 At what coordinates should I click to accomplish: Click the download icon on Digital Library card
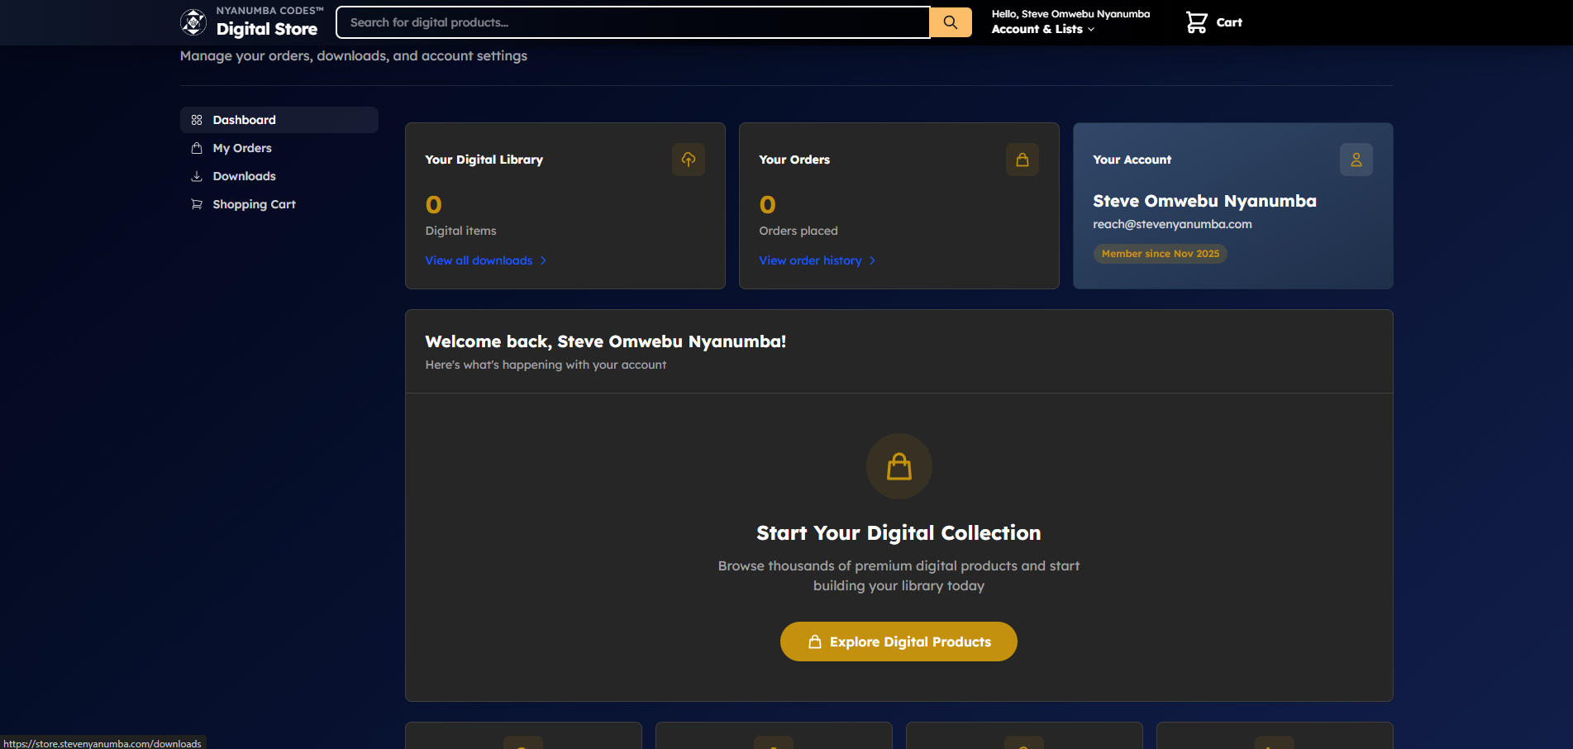tap(688, 160)
